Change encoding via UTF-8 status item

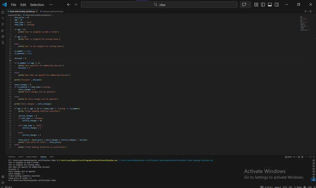click(285, 187)
